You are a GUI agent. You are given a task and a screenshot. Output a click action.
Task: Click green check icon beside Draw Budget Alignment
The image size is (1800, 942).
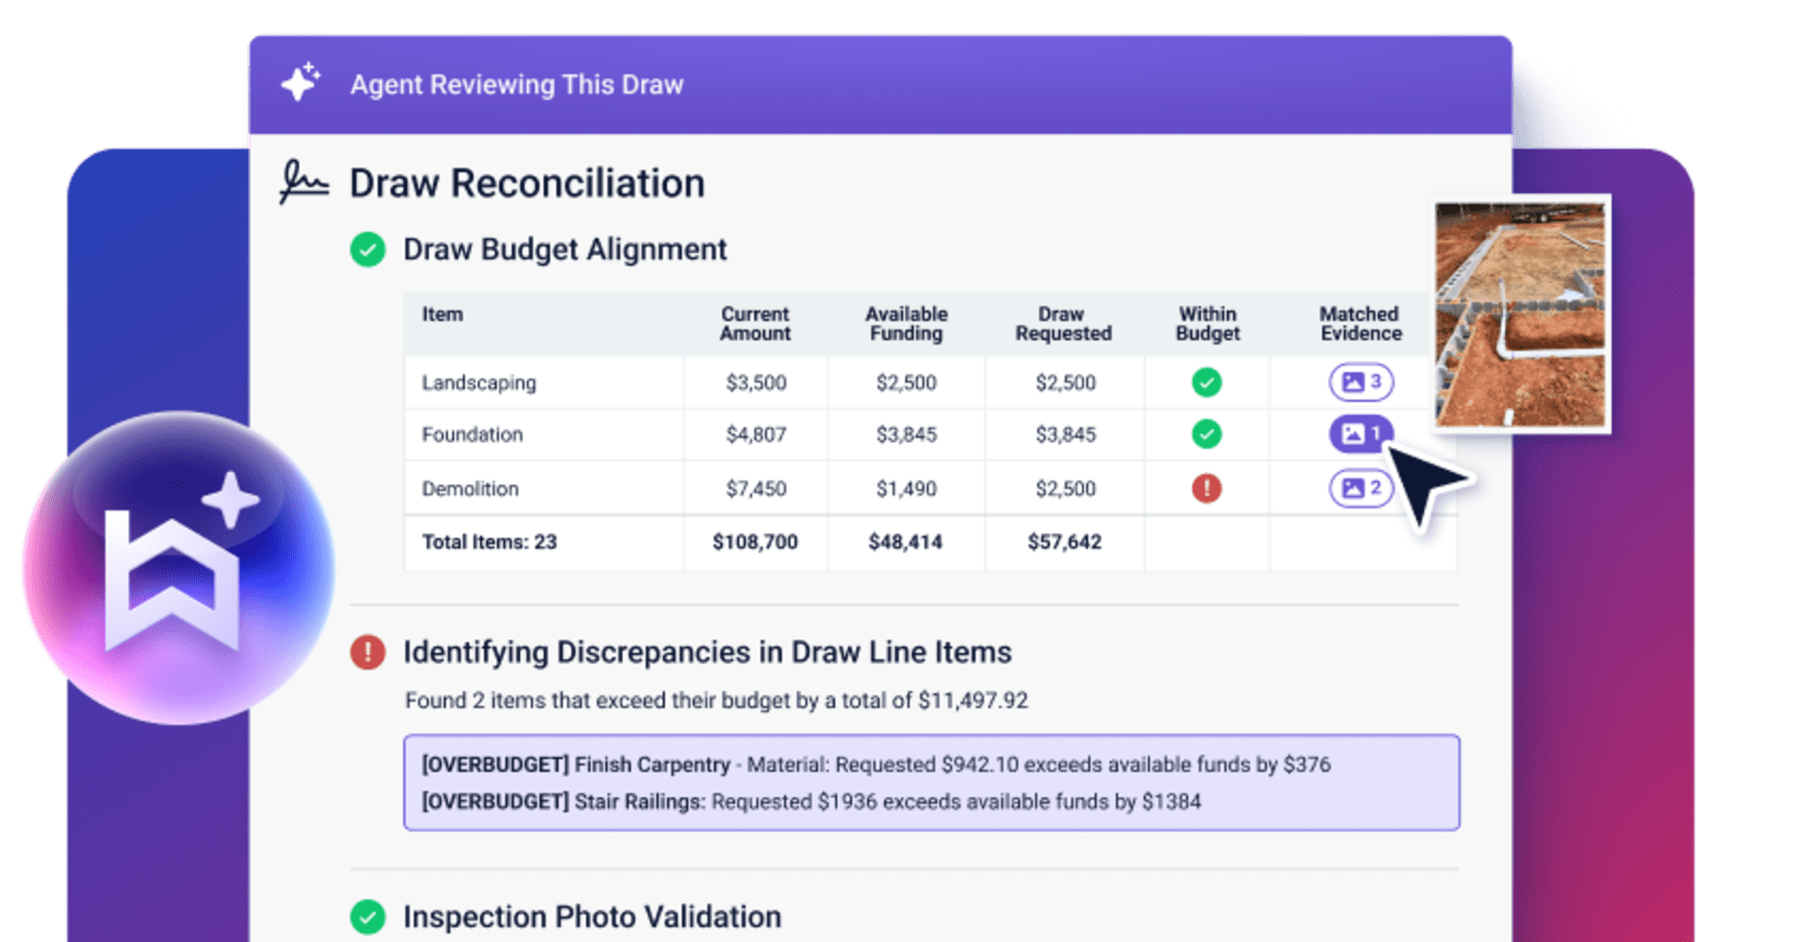(x=368, y=250)
